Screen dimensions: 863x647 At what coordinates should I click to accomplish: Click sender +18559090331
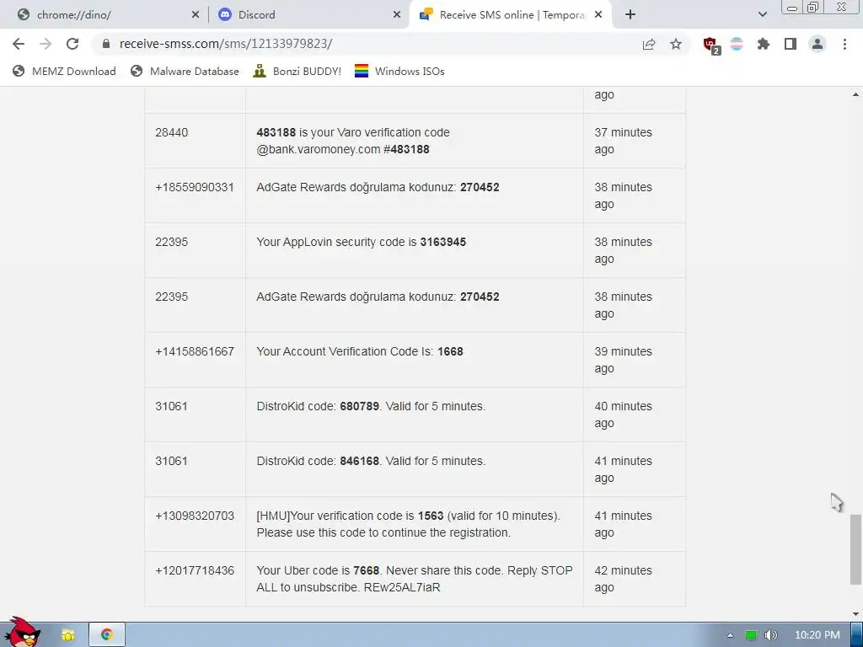click(195, 187)
